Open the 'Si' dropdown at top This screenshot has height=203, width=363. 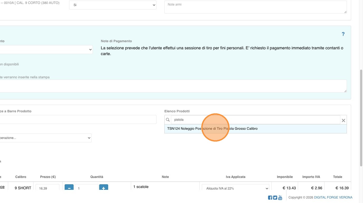tap(113, 5)
